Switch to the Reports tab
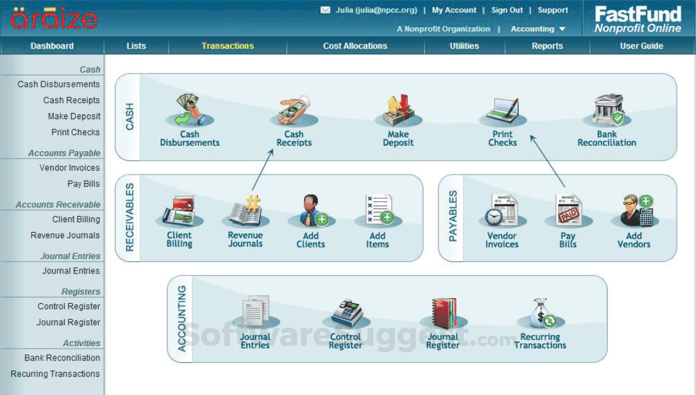This screenshot has width=696, height=395. click(x=547, y=46)
